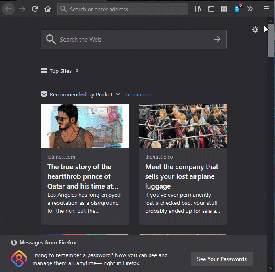Open Recommended by Pocket dropdown arrow
This screenshot has height=272, width=275.
tap(118, 94)
